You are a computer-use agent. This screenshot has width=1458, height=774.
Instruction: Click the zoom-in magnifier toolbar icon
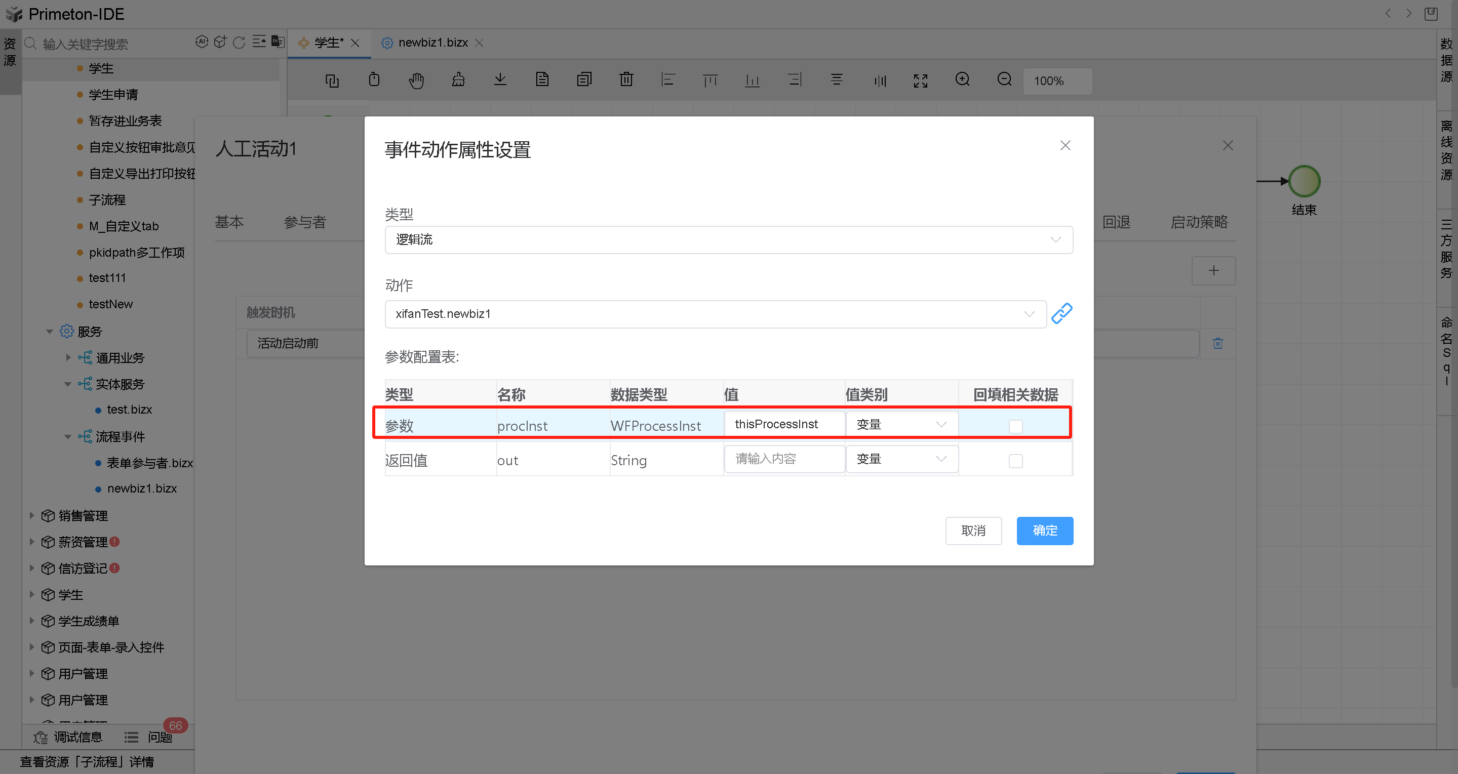(962, 80)
